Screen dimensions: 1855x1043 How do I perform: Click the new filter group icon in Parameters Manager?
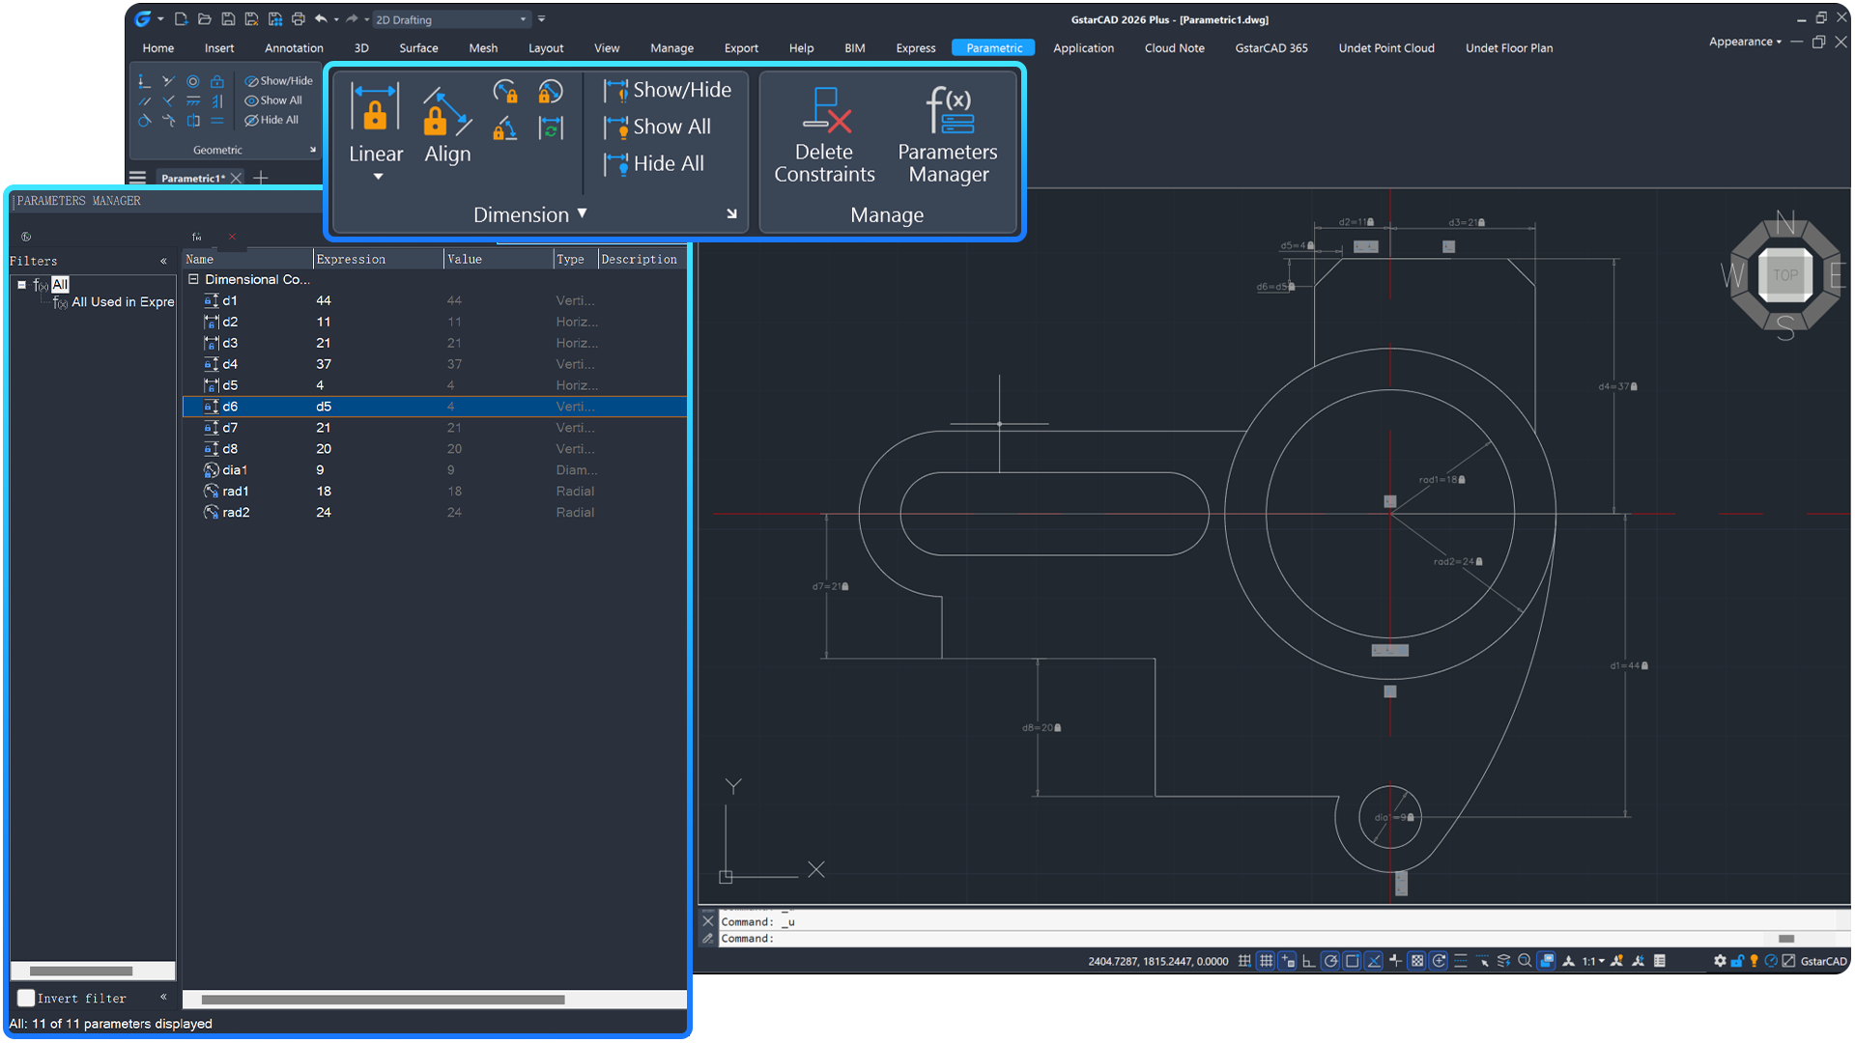pyautogui.click(x=26, y=237)
